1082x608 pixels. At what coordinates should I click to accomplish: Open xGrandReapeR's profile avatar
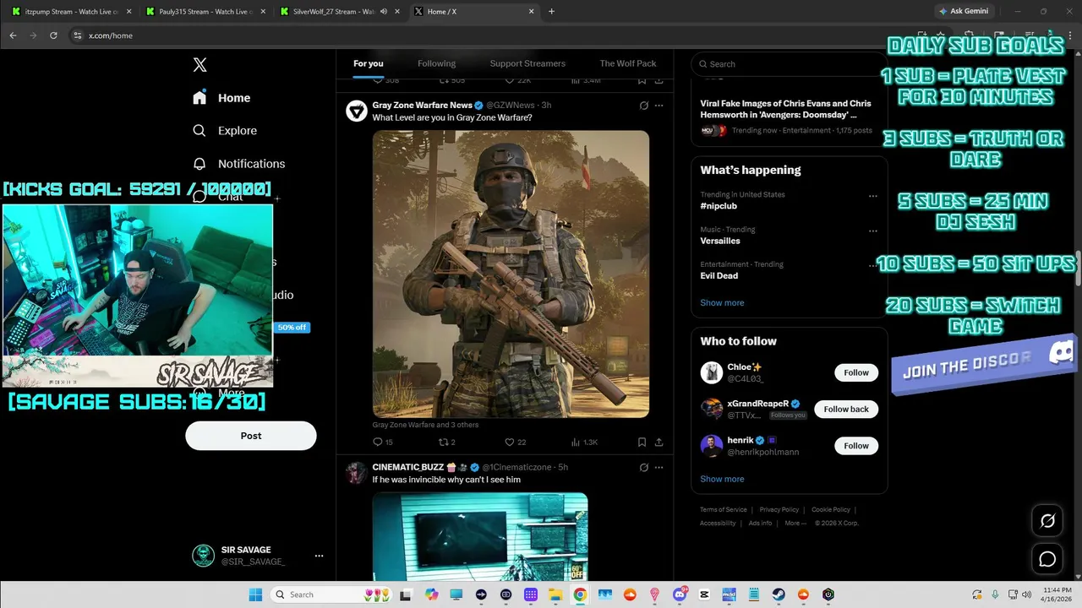click(x=712, y=409)
